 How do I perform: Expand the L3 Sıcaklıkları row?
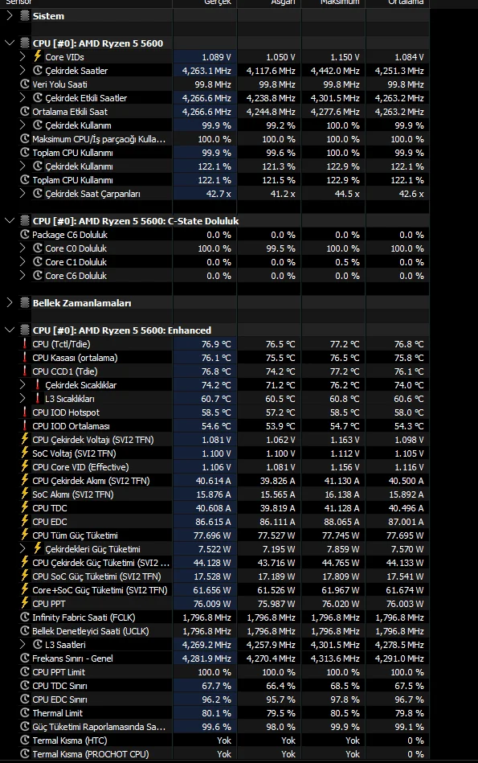click(x=22, y=398)
